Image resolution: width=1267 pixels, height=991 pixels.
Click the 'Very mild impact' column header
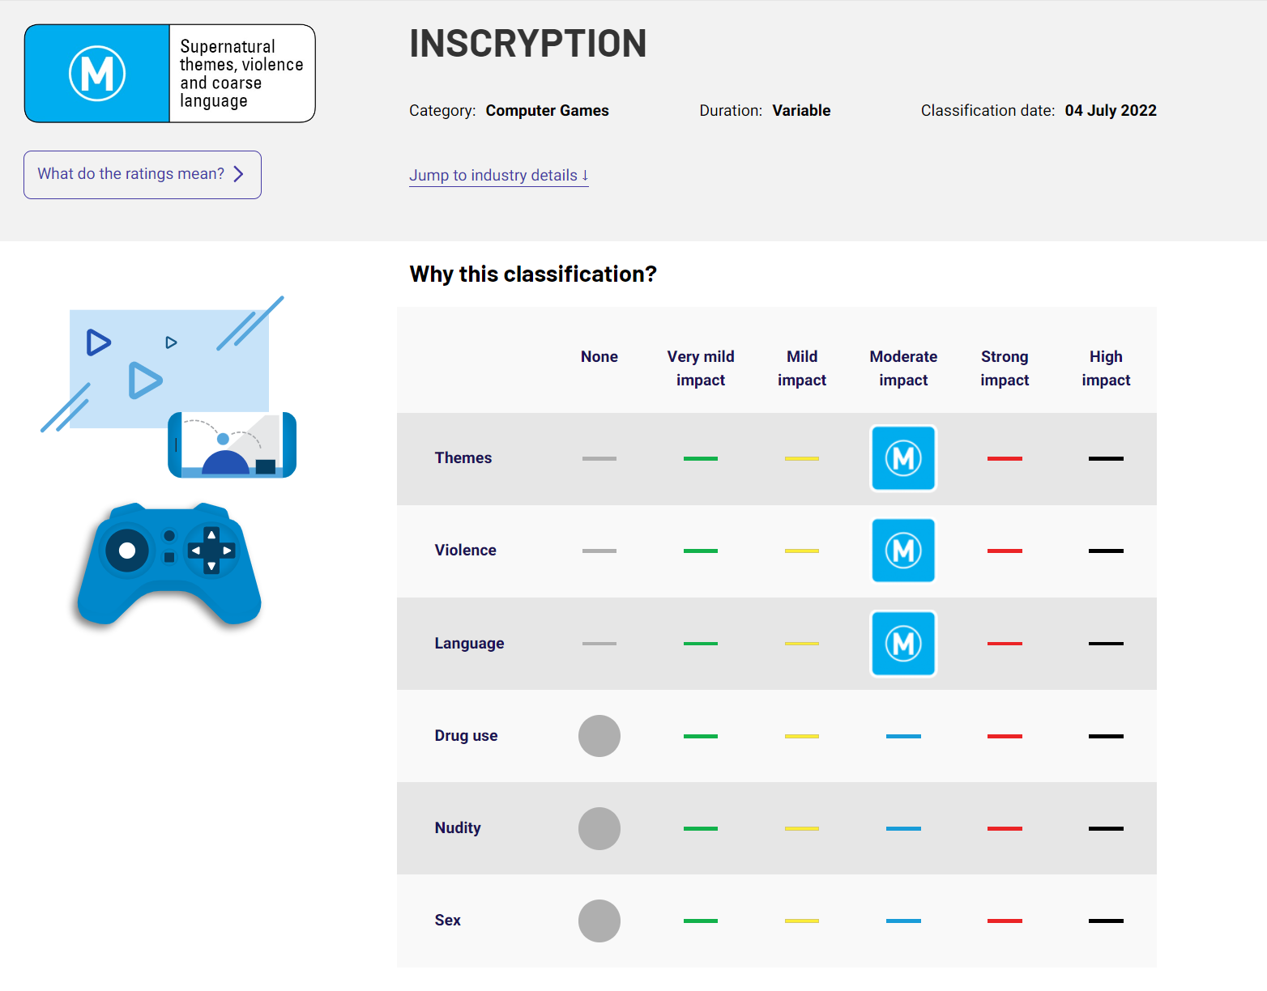(701, 368)
